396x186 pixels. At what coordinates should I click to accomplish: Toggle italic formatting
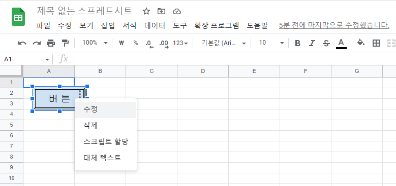(x=312, y=43)
